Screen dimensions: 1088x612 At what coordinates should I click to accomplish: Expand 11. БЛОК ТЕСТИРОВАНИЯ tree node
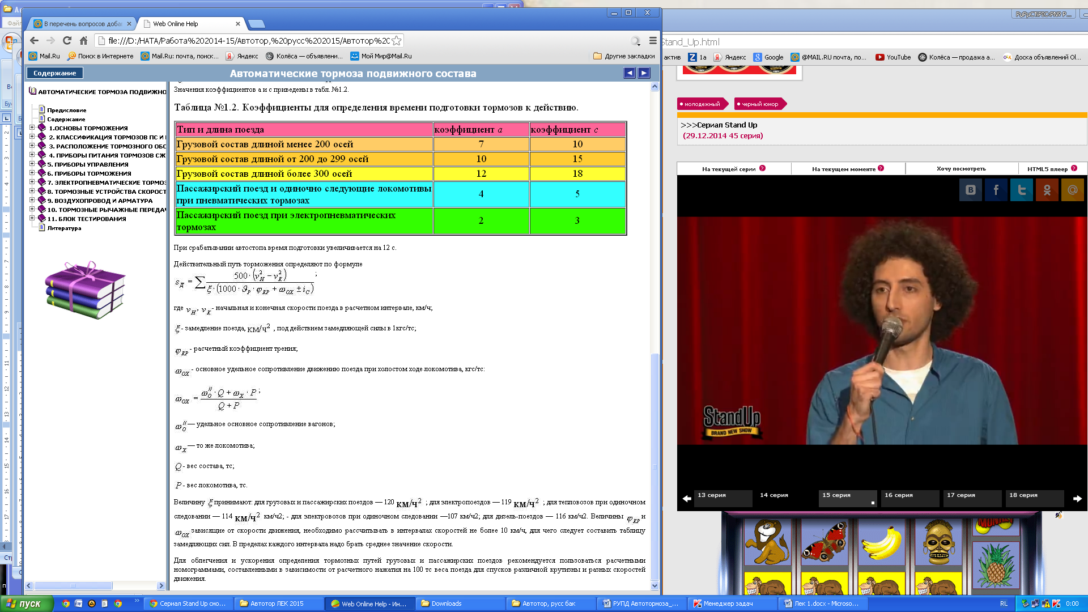[x=32, y=219]
